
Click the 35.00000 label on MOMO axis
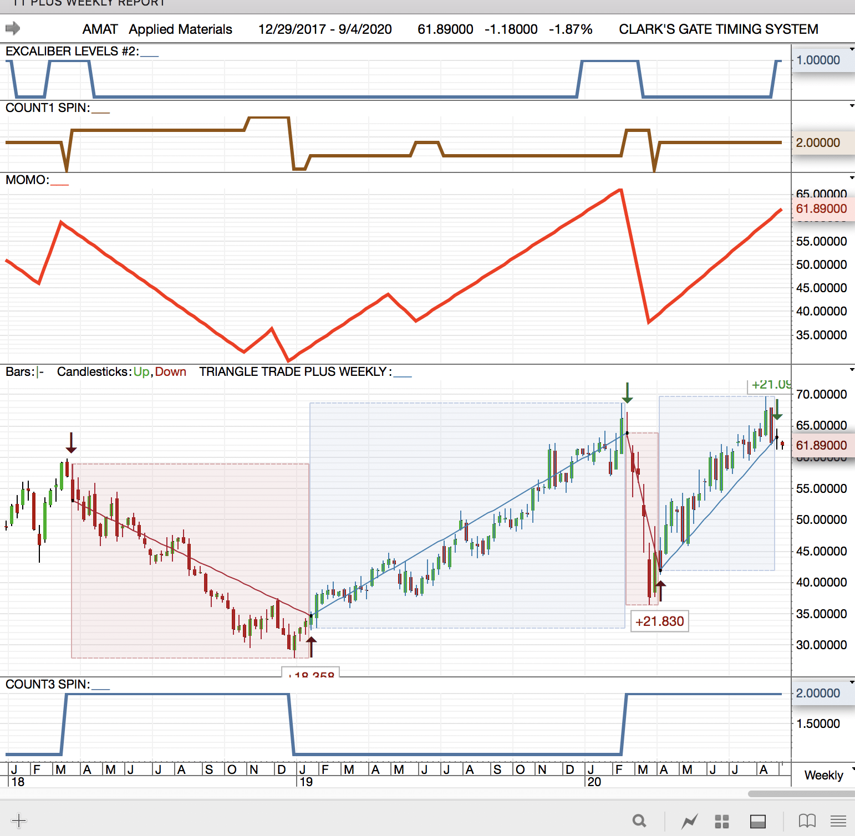(x=822, y=335)
